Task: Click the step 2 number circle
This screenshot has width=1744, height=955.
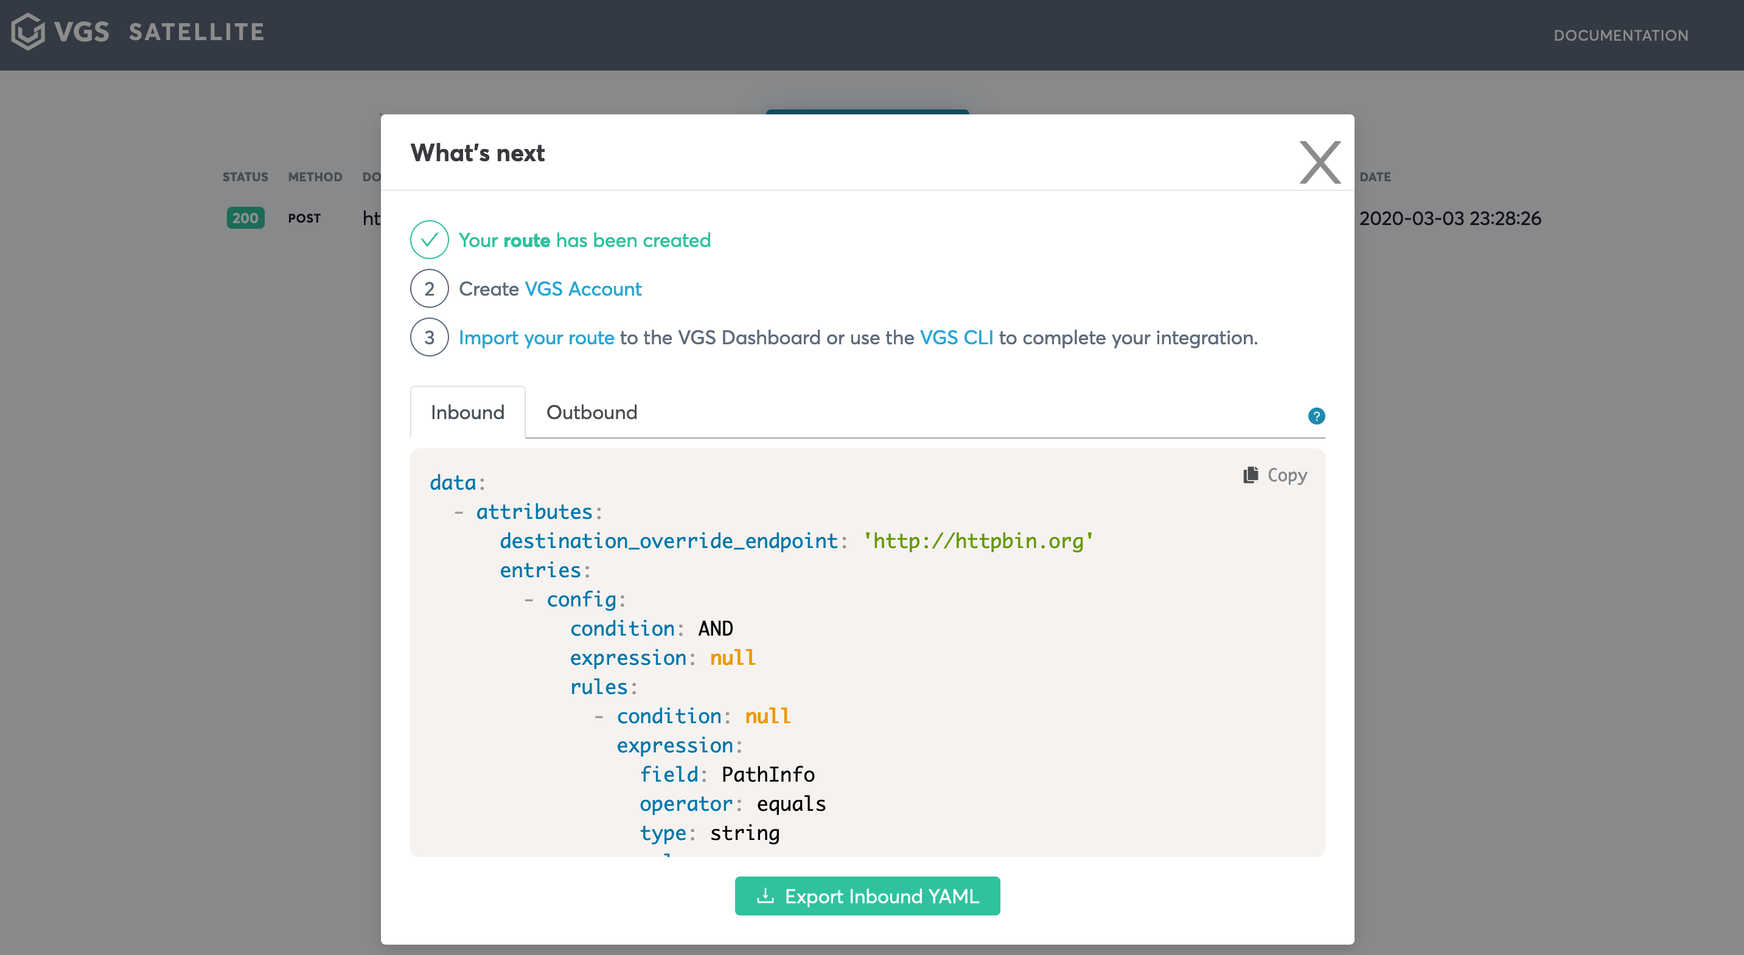Action: (429, 288)
